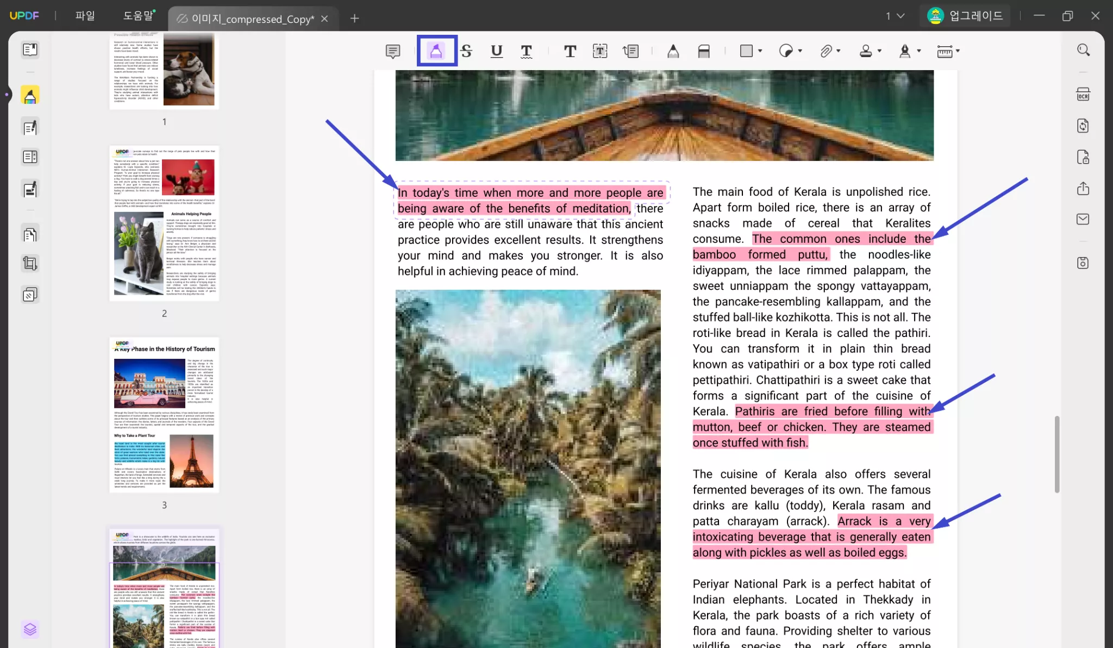Select the pencil drawing tool

[x=673, y=51]
